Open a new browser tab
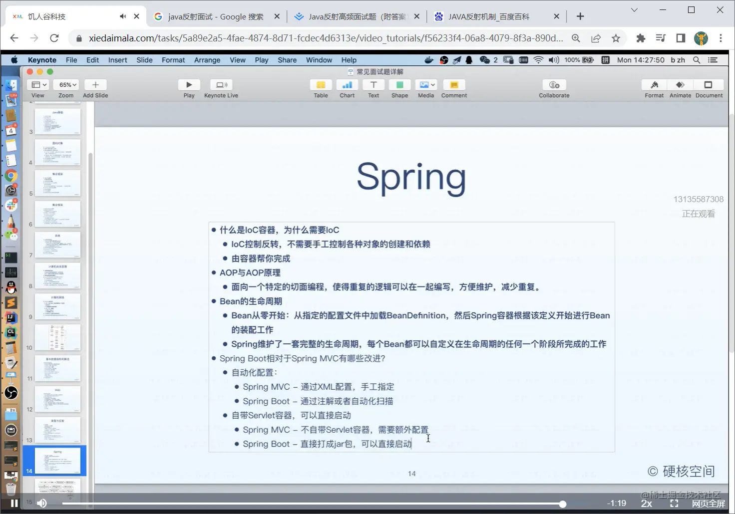735x514 pixels. pyautogui.click(x=580, y=16)
